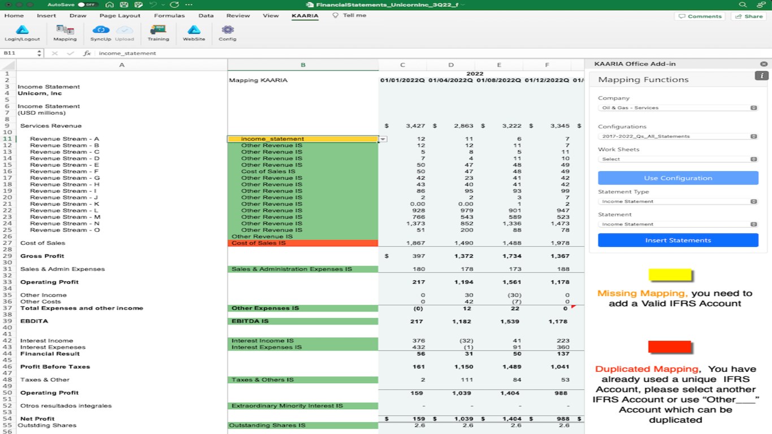This screenshot has width=772, height=434.
Task: Open the cell B11 dropdown arrow
Action: pyautogui.click(x=383, y=139)
